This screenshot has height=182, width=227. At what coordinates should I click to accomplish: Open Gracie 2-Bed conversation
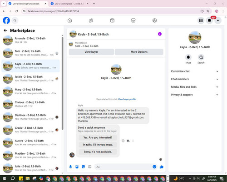coord(31,130)
